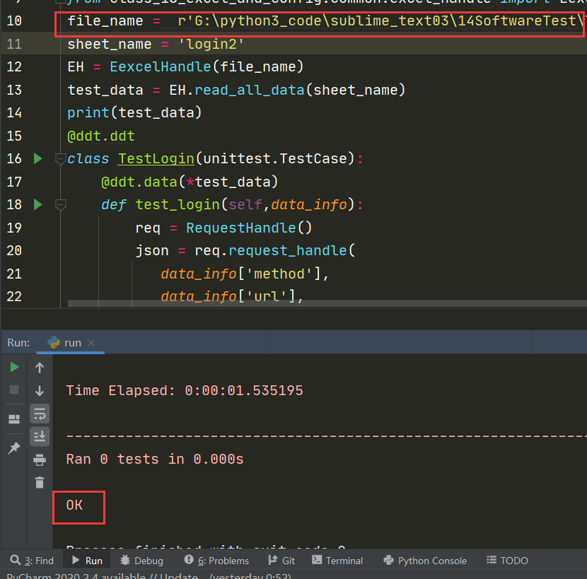Toggle soft-wrap in the run console
Screen dimensions: 587x579
[40, 414]
